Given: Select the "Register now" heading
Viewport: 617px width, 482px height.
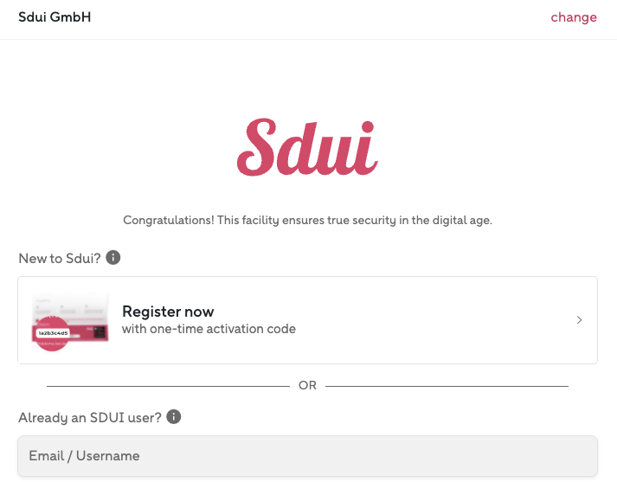Looking at the screenshot, I should point(168,312).
